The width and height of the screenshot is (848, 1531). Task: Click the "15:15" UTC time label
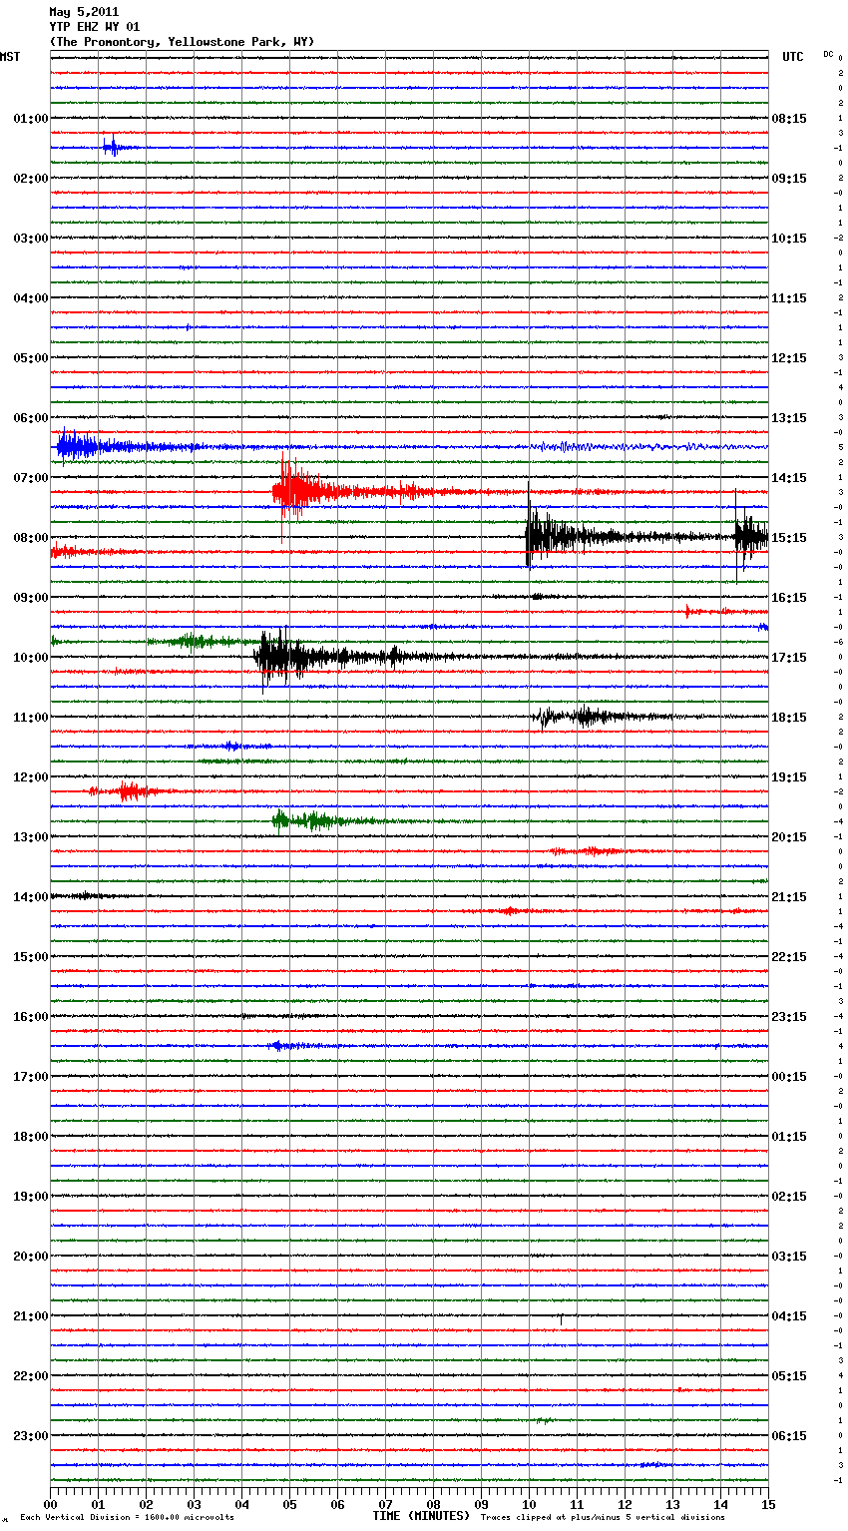(789, 538)
